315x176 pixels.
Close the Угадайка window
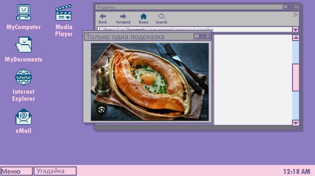296,7
